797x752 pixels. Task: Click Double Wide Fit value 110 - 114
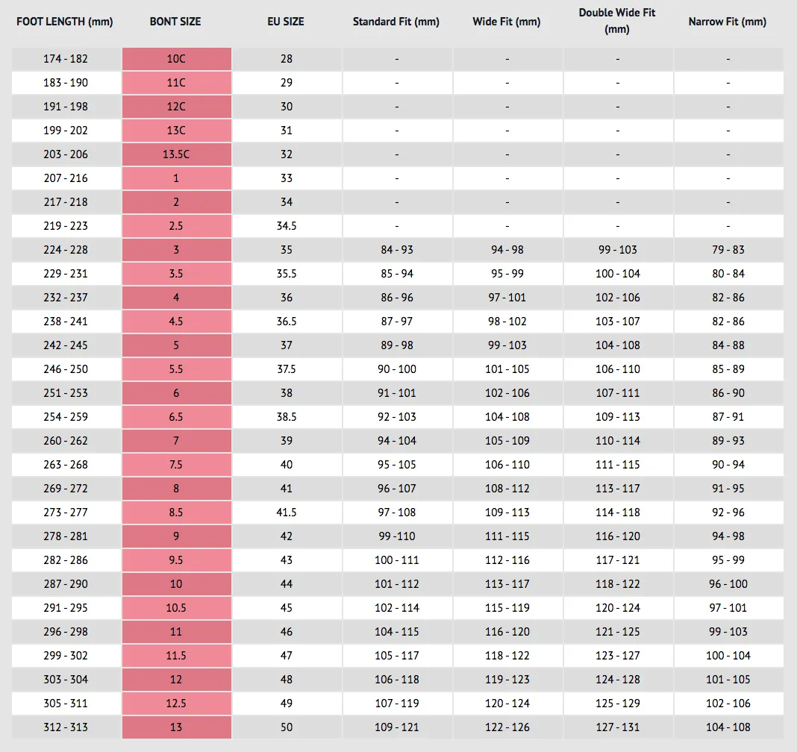pyautogui.click(x=618, y=441)
